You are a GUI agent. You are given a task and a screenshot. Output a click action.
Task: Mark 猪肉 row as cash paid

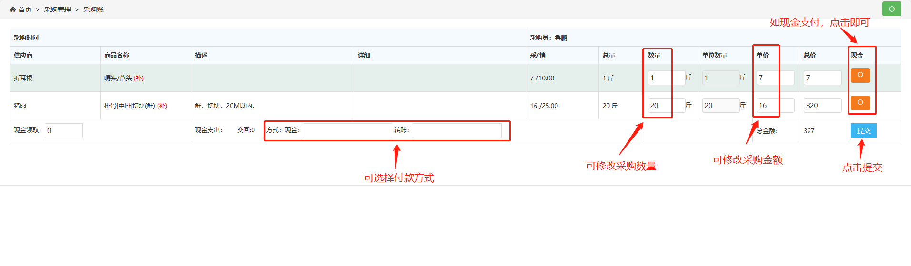860,103
